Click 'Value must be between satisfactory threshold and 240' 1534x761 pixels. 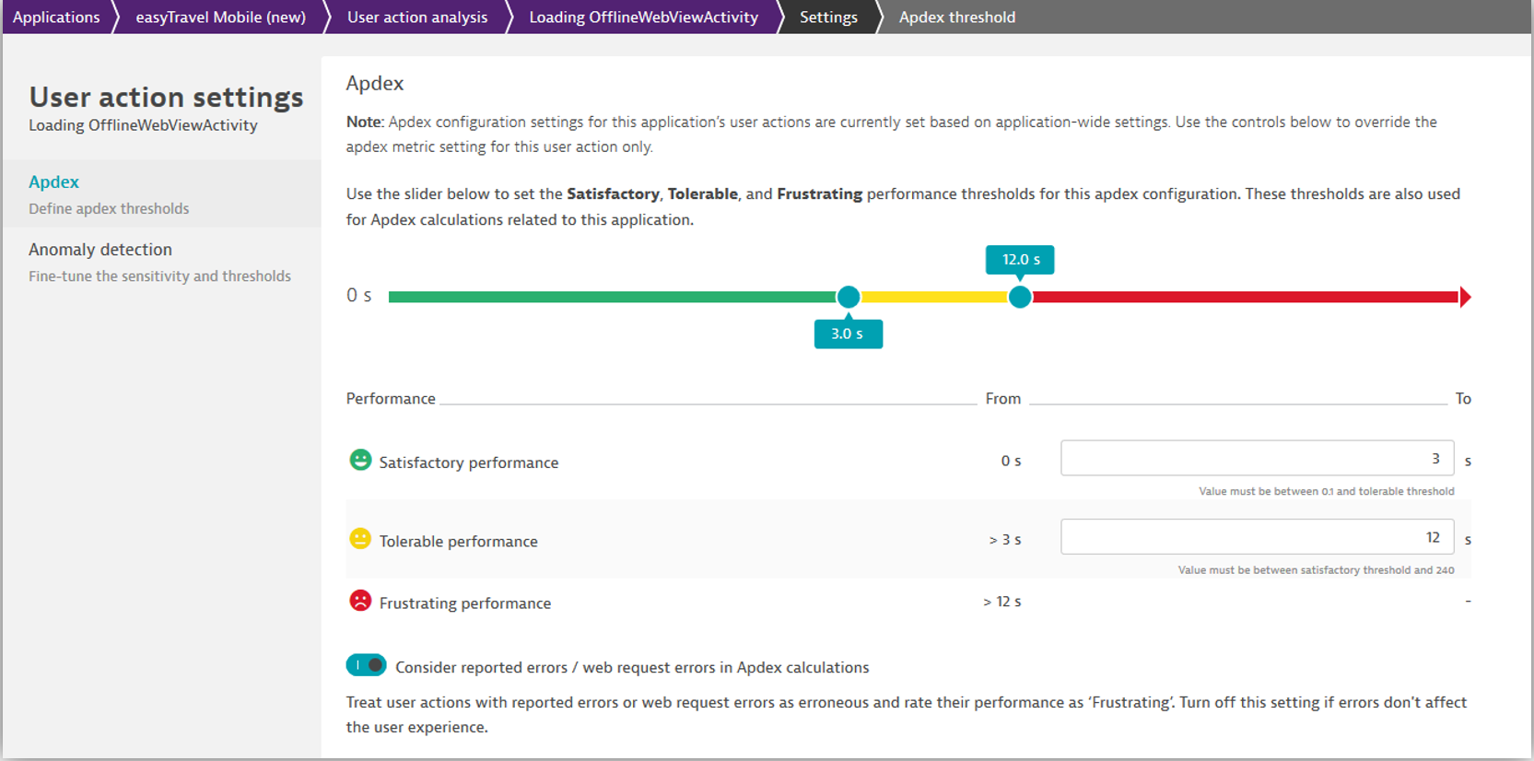tap(1316, 570)
